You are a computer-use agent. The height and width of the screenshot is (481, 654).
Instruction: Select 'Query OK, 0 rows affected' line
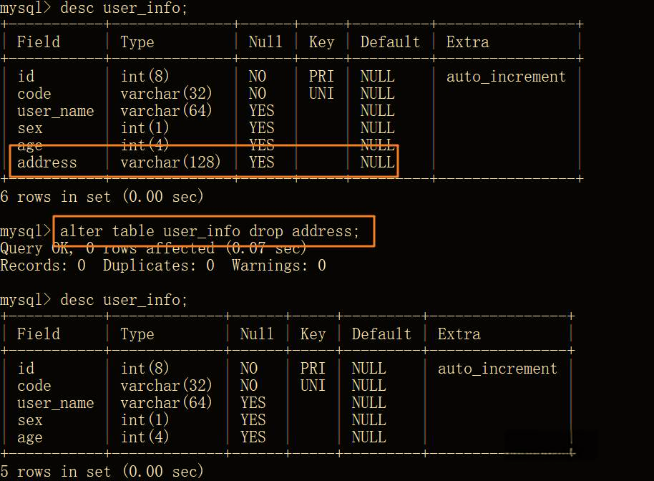click(x=153, y=248)
